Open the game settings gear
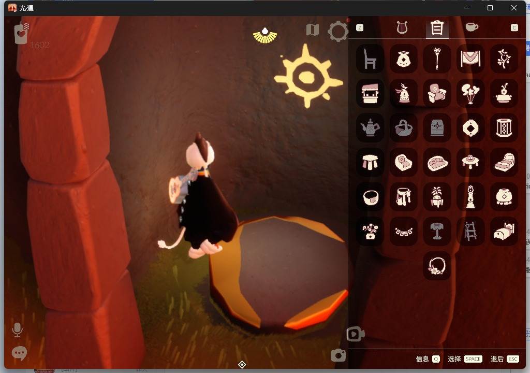Image resolution: width=530 pixels, height=373 pixels. 337,32
